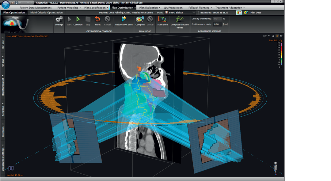This screenshot has height=181, width=331.
Task: Toggle the dose display icon beside Beam Set
Action: click(x=239, y=13)
